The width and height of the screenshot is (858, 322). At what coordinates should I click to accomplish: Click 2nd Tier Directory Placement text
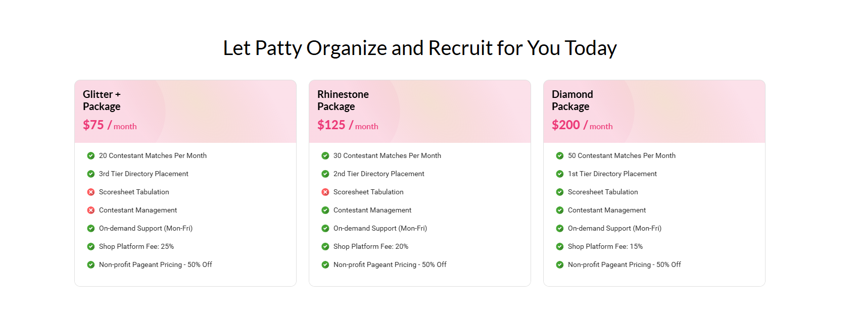[x=378, y=174]
